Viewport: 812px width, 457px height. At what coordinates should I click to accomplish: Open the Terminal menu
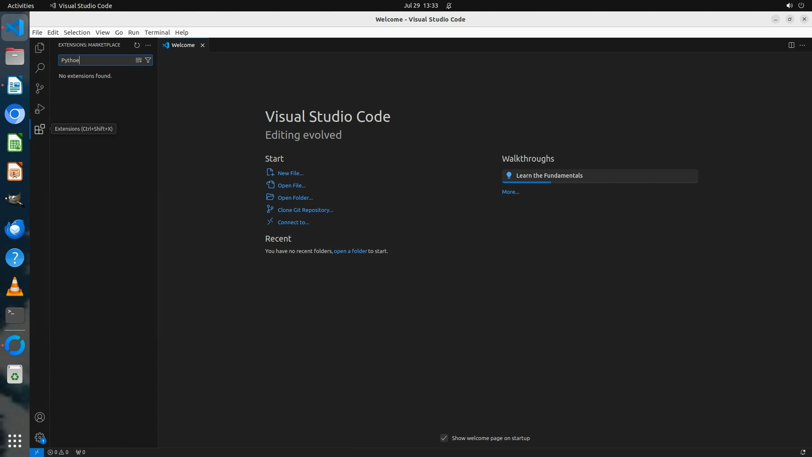[x=157, y=33]
